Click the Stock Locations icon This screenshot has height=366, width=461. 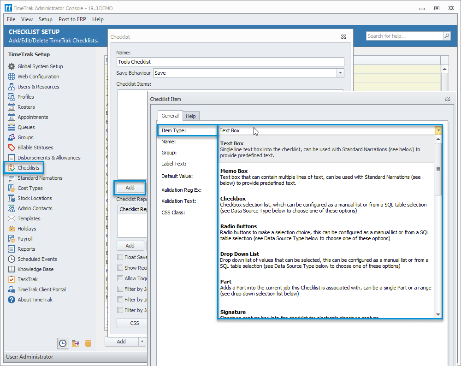[12, 198]
